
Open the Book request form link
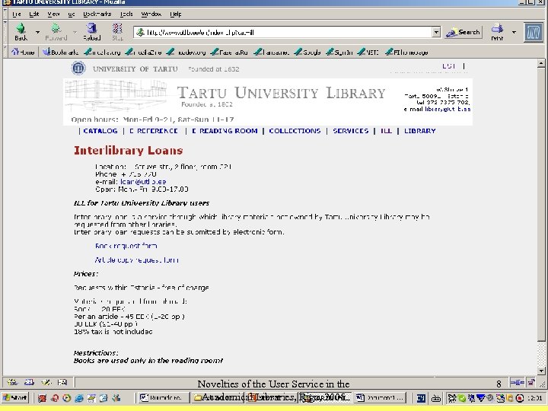[x=126, y=246]
